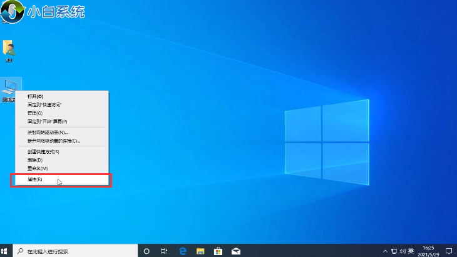
Task: Click the taskbar search input box
Action: (x=75, y=251)
